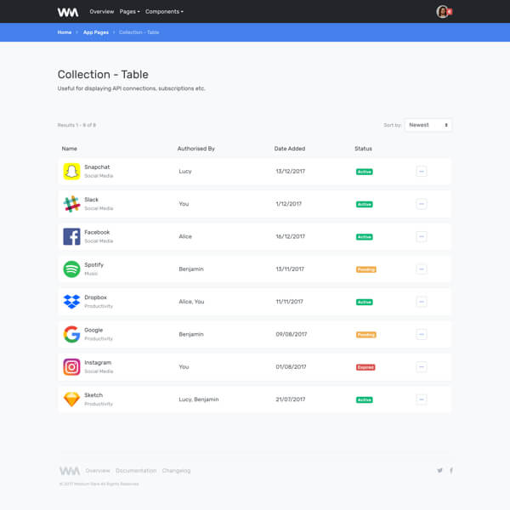The width and height of the screenshot is (510, 510).
Task: Open the Sort by Newest dropdown
Action: (428, 125)
